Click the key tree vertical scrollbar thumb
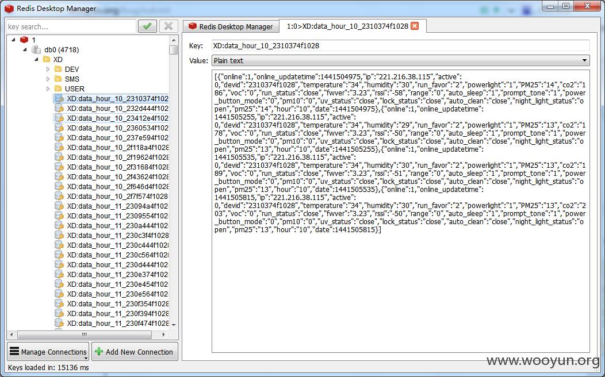The image size is (605, 377). (x=173, y=50)
